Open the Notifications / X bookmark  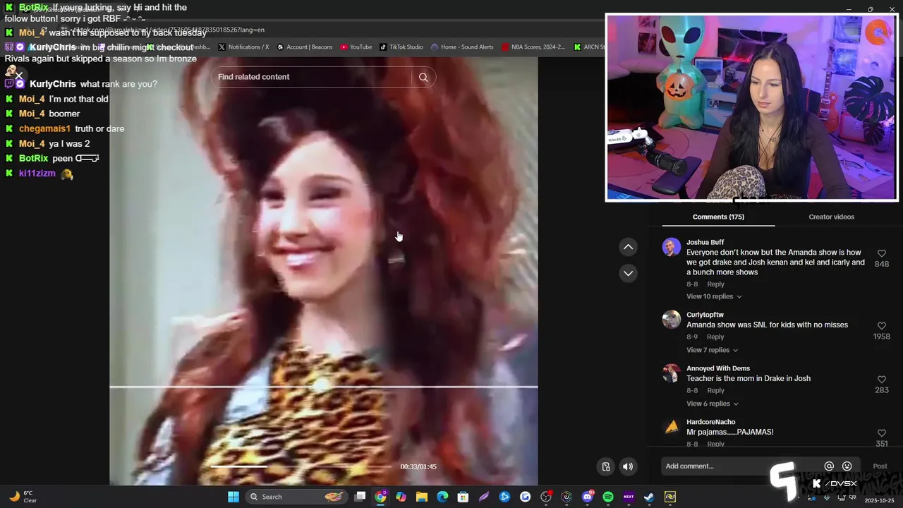243,47
